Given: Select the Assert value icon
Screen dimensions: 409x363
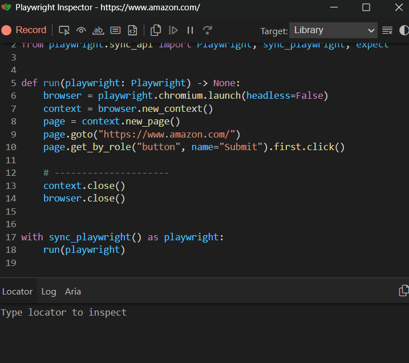Looking at the screenshot, I should [x=115, y=30].
